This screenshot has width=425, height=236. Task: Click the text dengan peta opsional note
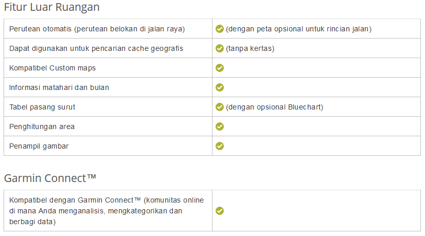click(298, 29)
